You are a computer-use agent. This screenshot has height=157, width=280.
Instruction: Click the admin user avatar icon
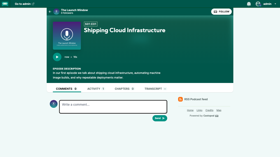(258, 4)
